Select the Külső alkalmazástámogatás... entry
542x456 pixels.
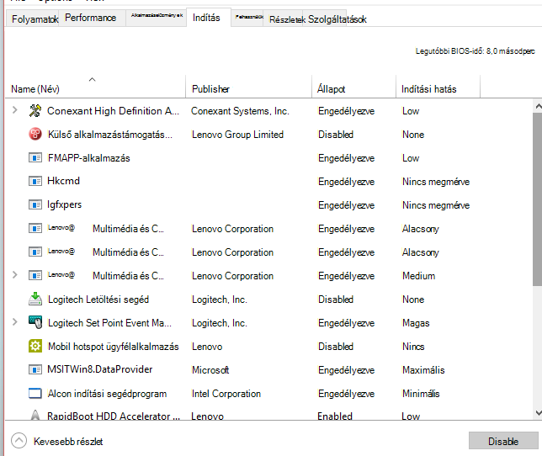pos(110,135)
